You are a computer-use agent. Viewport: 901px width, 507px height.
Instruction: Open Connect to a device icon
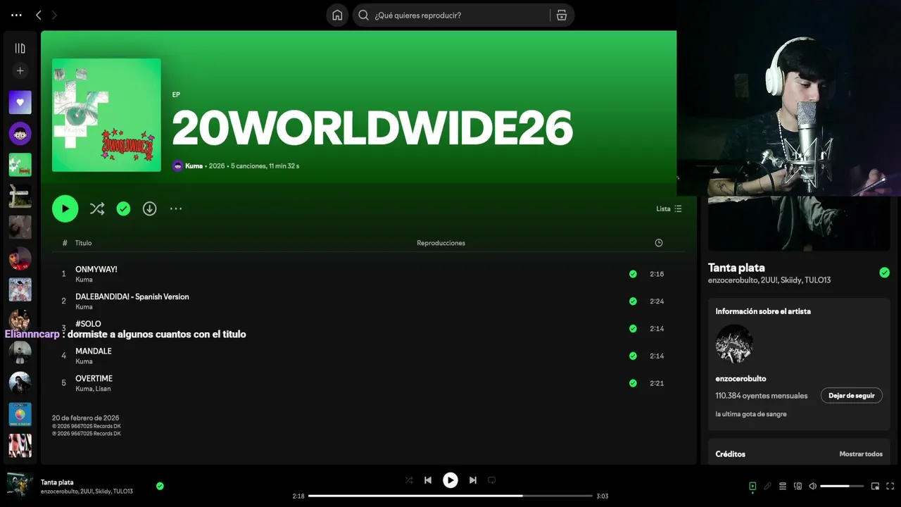coord(798,486)
